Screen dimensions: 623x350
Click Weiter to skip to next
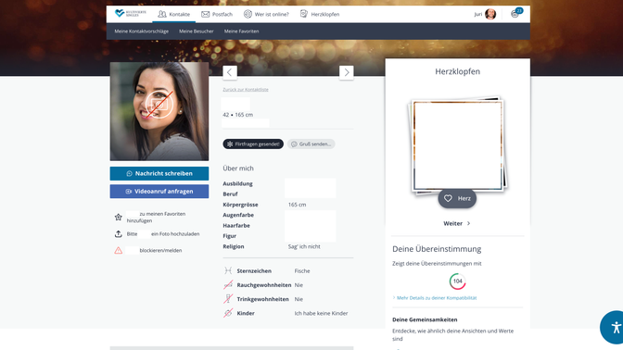pos(457,223)
